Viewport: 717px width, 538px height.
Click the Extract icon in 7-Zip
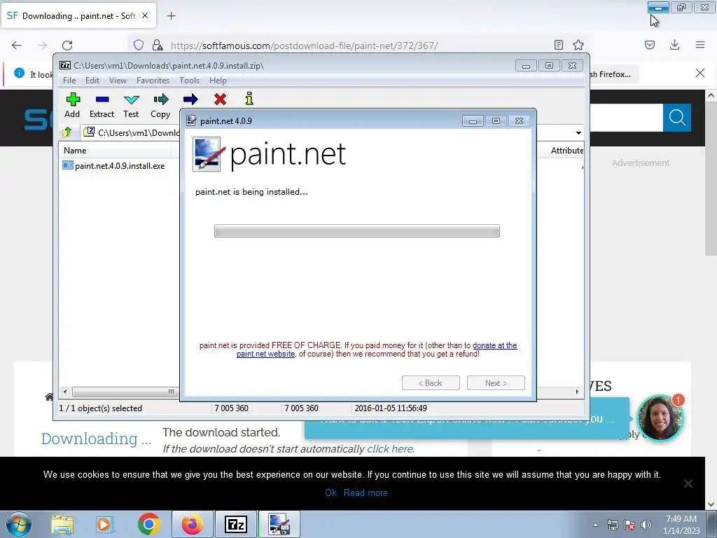pyautogui.click(x=102, y=105)
